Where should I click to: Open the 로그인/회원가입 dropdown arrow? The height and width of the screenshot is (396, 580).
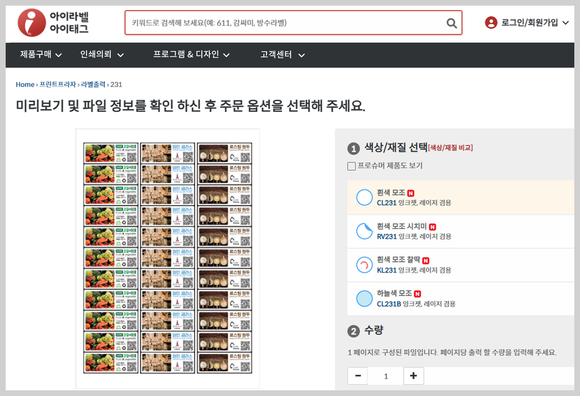coord(565,22)
